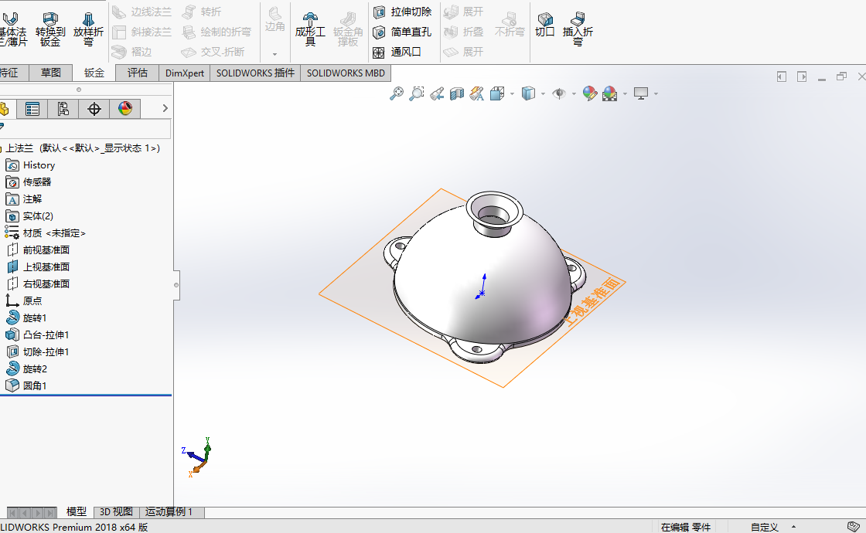Switch to the 模型 bottom tab
Image resolution: width=866 pixels, height=533 pixels.
pyautogui.click(x=77, y=512)
